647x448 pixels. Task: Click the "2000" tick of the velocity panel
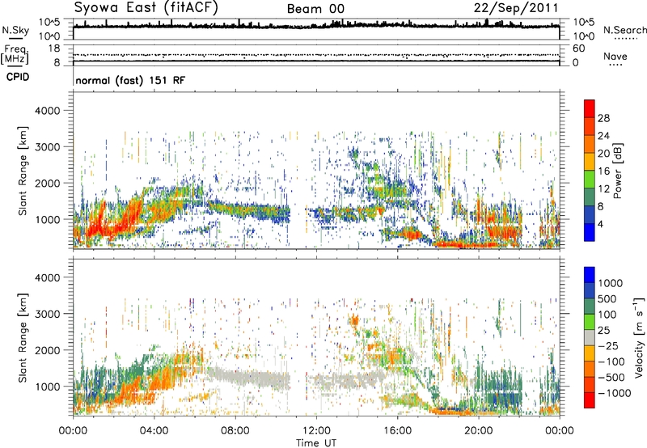tap(47, 350)
